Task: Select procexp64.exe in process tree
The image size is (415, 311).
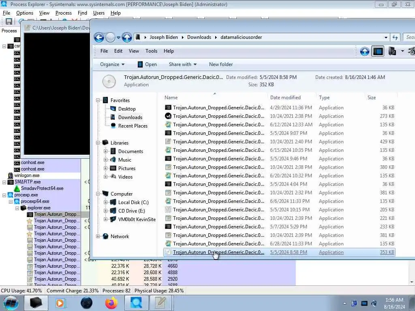Action: click(x=35, y=201)
